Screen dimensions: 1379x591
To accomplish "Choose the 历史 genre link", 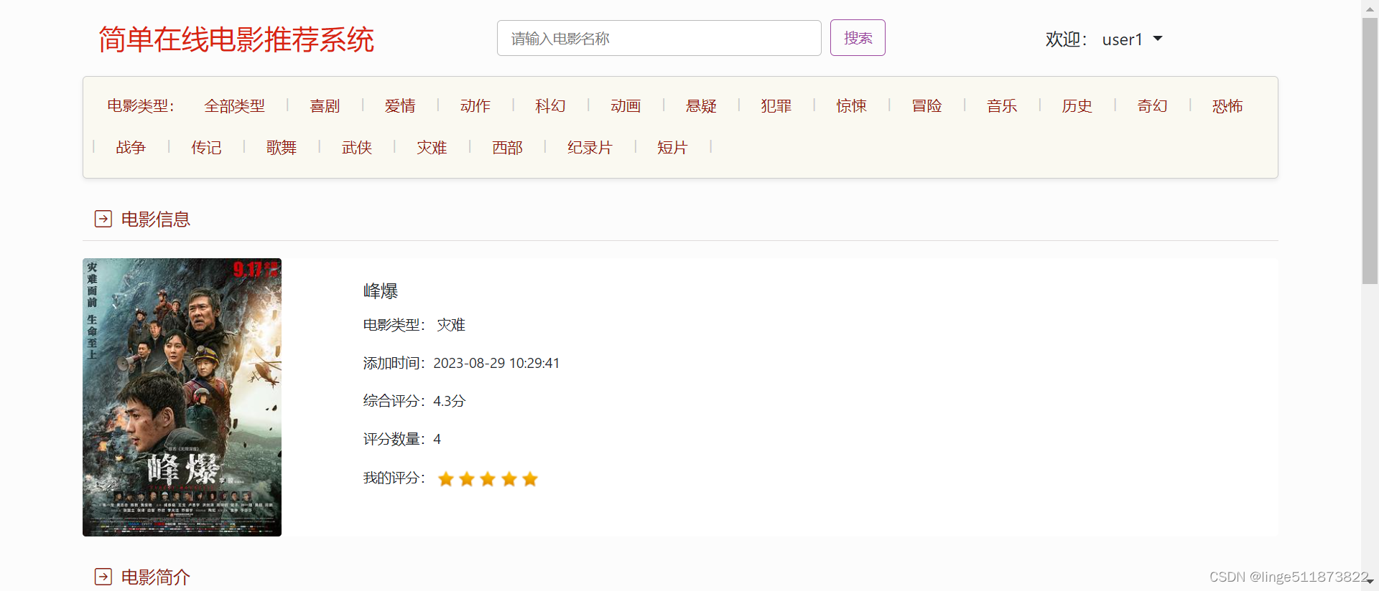I will pyautogui.click(x=1077, y=106).
